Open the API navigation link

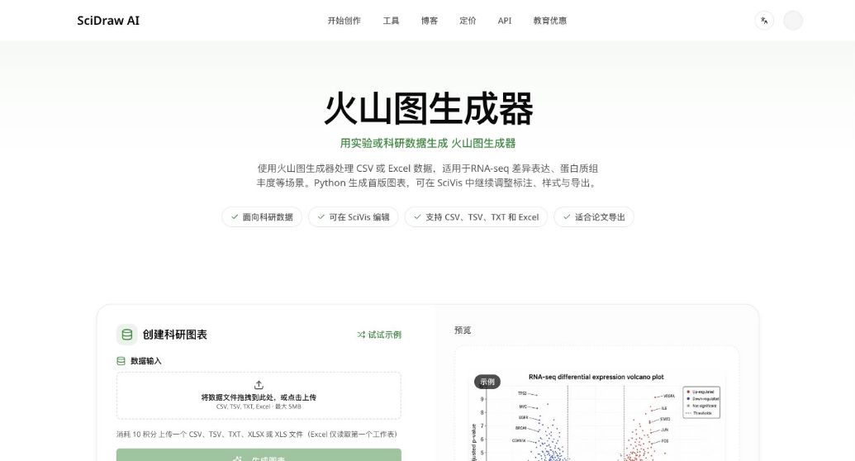[x=505, y=21]
